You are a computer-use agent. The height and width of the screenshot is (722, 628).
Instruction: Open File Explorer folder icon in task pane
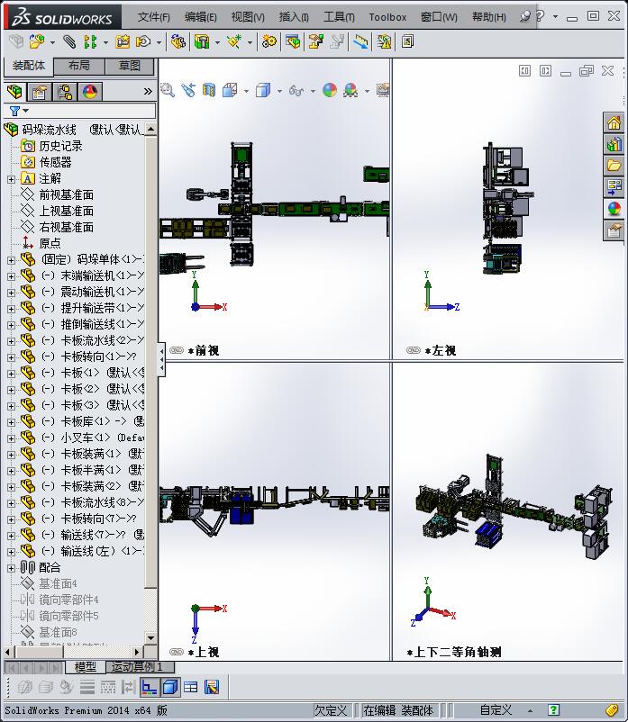614,166
